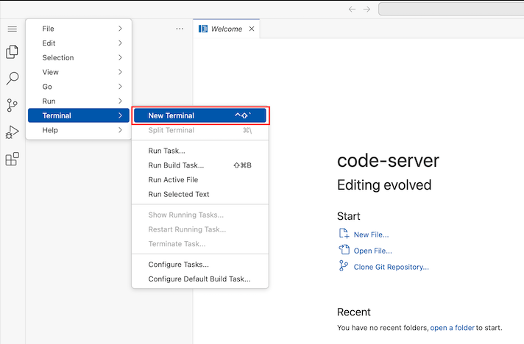Close the Welcome tab
Image resolution: width=524 pixels, height=344 pixels.
pos(252,29)
